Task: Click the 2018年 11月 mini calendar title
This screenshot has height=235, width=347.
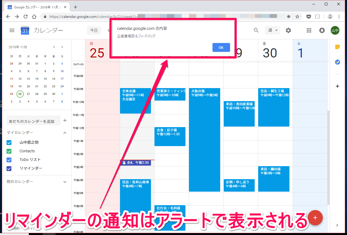Action: (x=18, y=47)
